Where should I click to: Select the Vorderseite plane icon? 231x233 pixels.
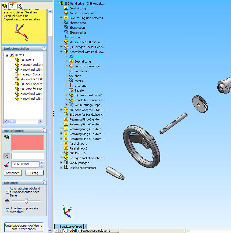click(71, 71)
